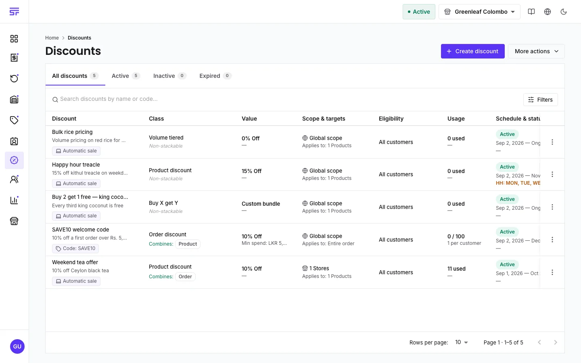The height and width of the screenshot is (363, 581).
Task: Open the GU user avatar
Action: tap(17, 346)
